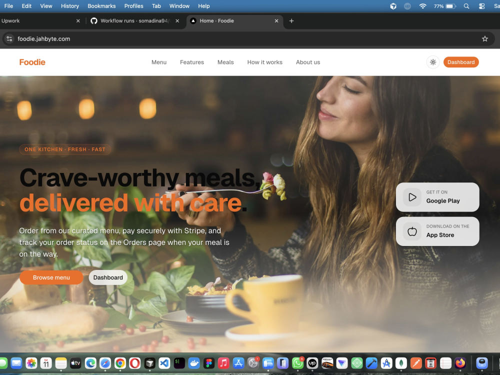Image resolution: width=500 pixels, height=375 pixels.
Task: Launch Xcode from the dock
Action: coord(371,363)
